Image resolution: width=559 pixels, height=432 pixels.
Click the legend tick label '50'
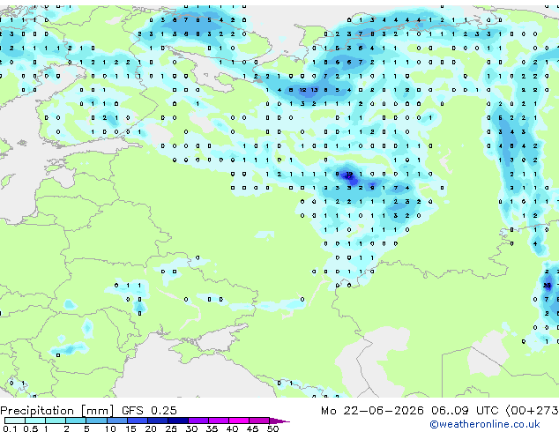[272, 428]
